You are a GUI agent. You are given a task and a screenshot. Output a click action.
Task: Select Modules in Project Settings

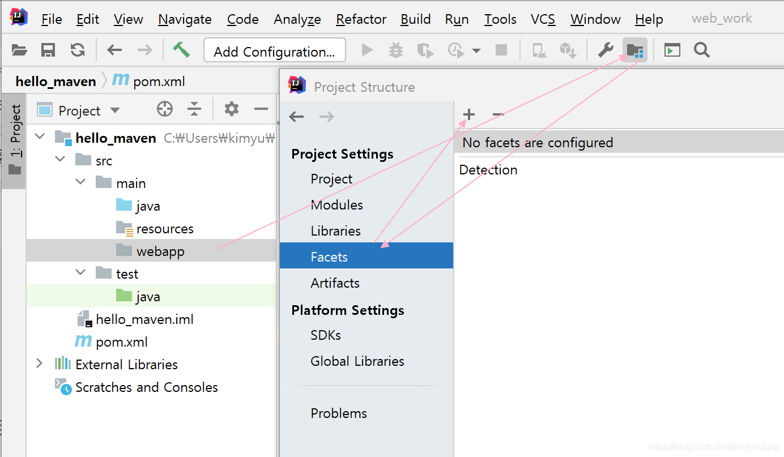[x=367, y=205]
